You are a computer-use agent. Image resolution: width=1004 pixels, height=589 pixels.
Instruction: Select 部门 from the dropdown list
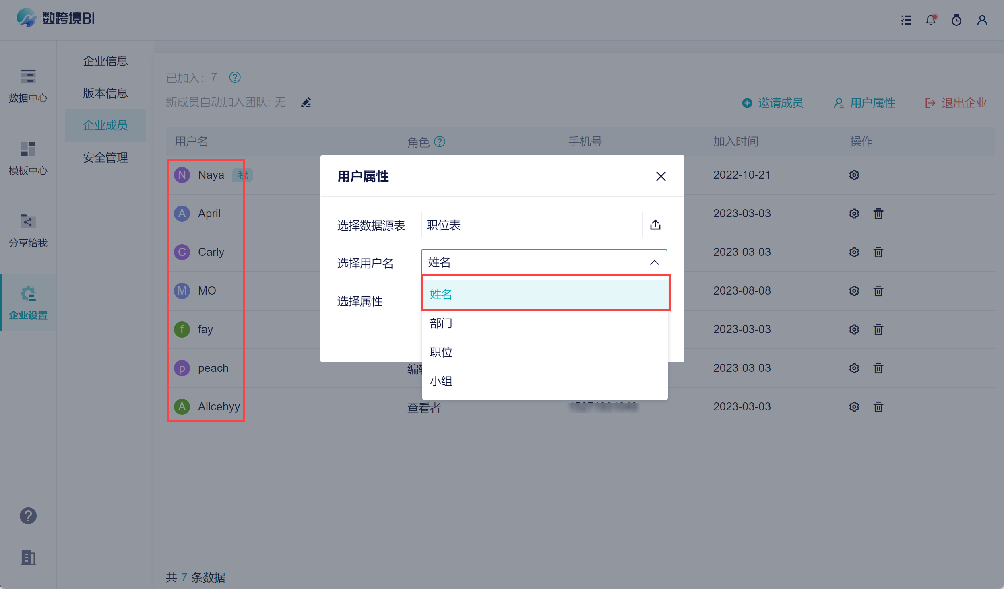pos(441,323)
